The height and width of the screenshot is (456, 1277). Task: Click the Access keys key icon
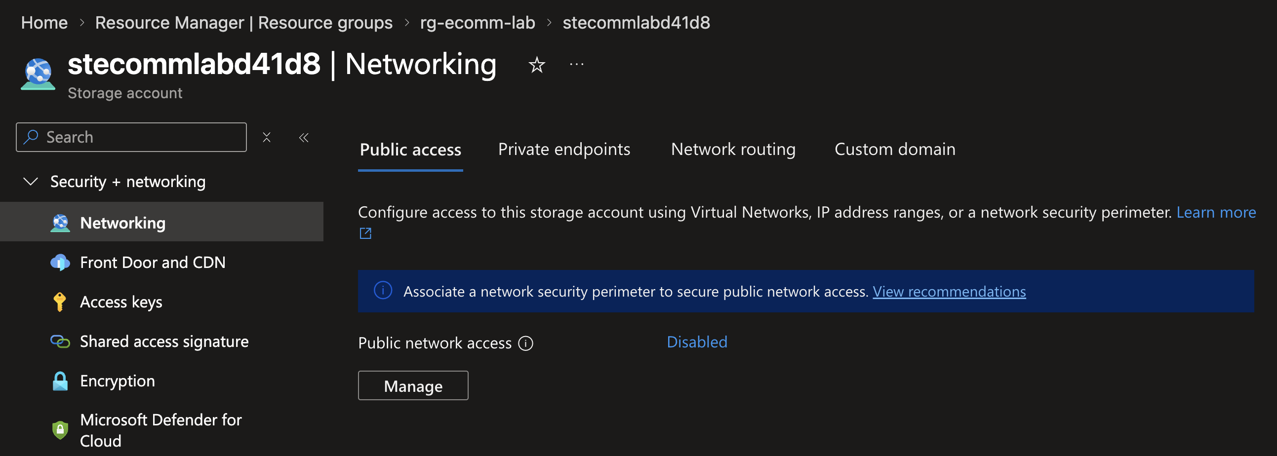tap(60, 302)
